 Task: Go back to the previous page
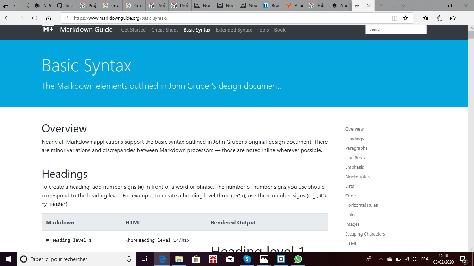(x=7, y=18)
